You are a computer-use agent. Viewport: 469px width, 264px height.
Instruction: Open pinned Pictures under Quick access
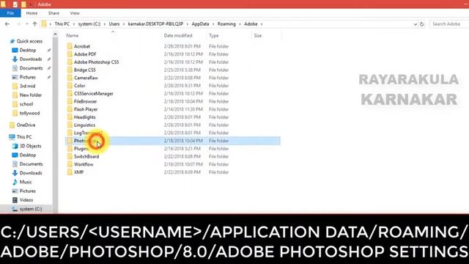click(x=28, y=77)
